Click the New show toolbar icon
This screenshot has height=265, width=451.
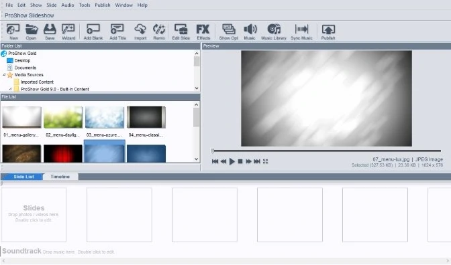pos(13,31)
